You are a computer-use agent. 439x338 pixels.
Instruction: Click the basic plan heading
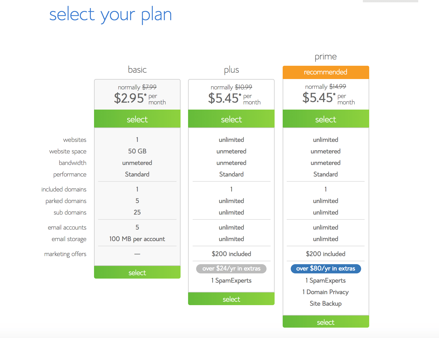pos(137,70)
